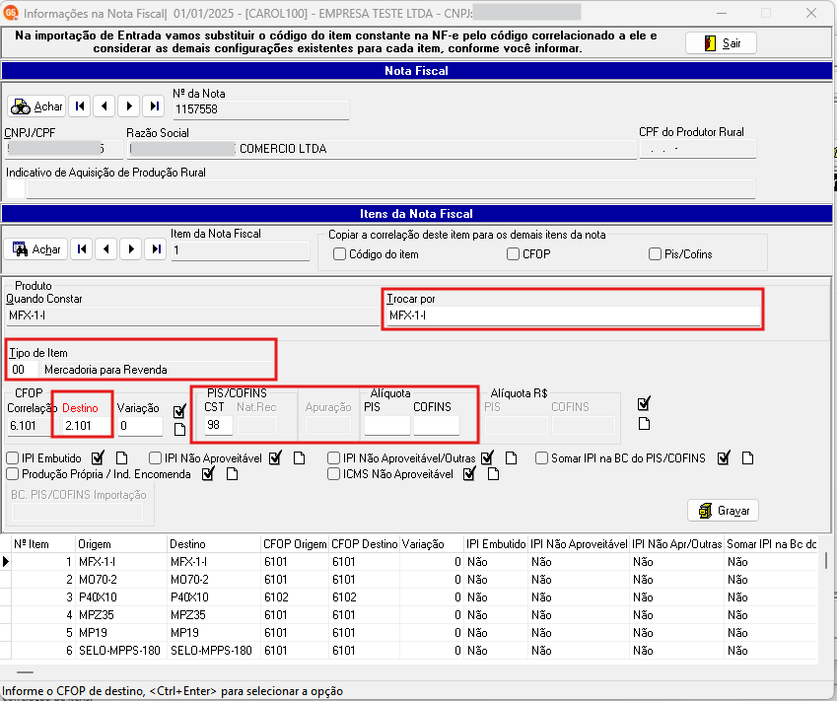
Task: Toggle IPI Não Aproveitável checkbox
Action: (x=156, y=458)
